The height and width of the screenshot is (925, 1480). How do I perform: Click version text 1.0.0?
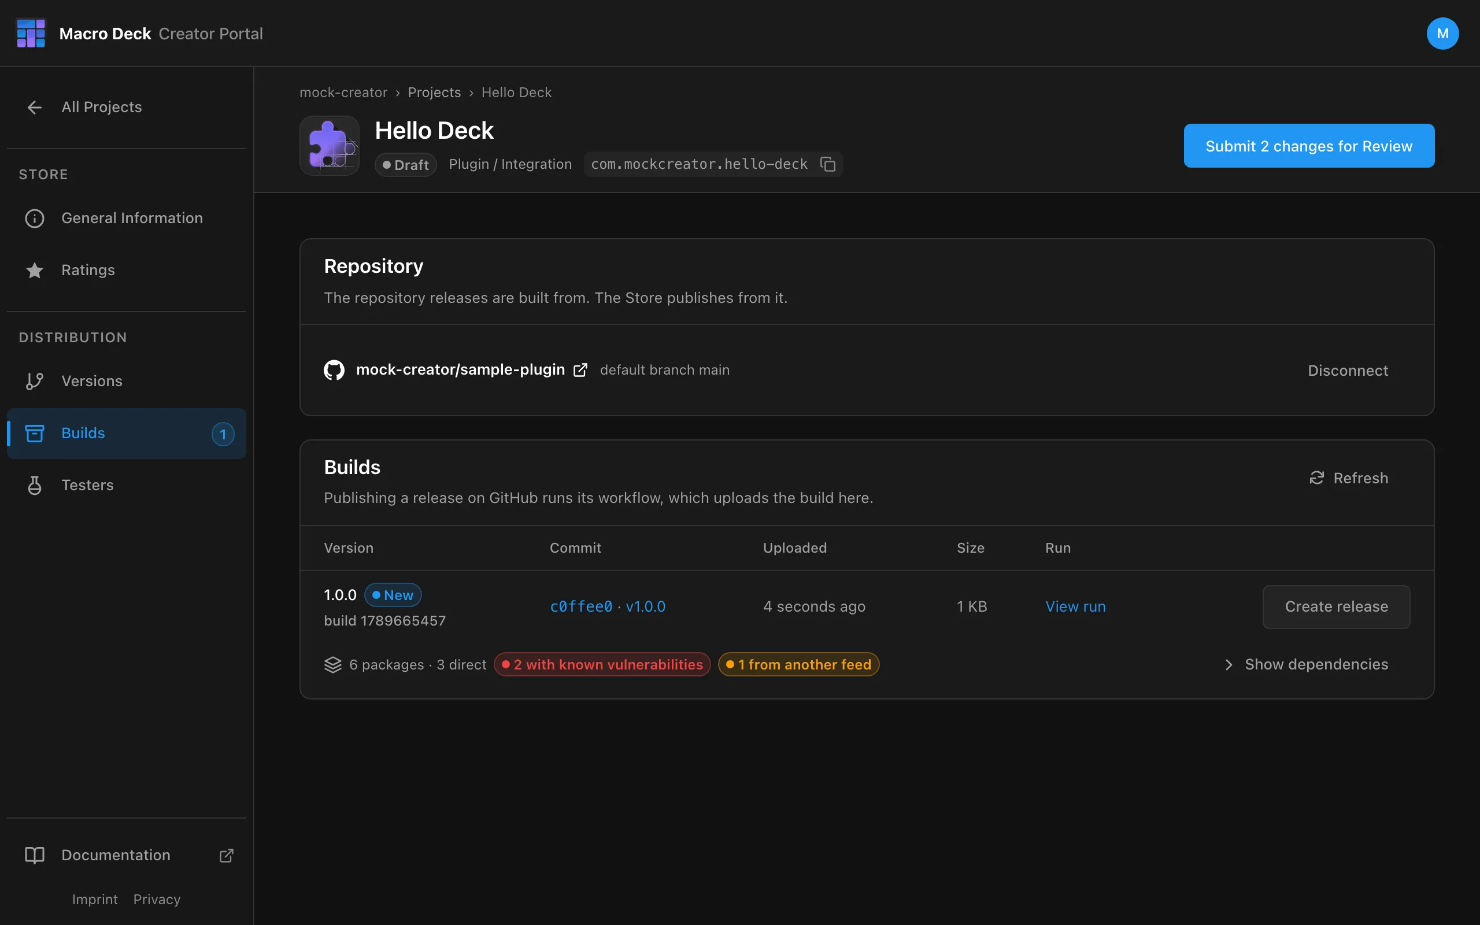(340, 595)
